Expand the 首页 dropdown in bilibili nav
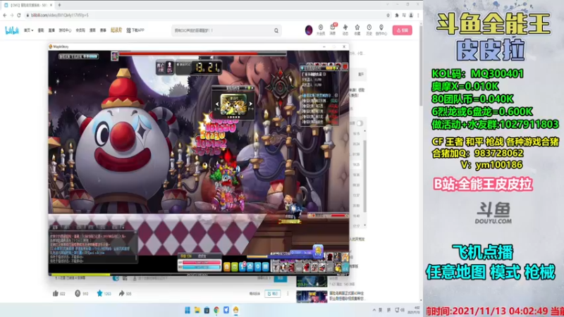This screenshot has width=564, height=317. click(28, 30)
